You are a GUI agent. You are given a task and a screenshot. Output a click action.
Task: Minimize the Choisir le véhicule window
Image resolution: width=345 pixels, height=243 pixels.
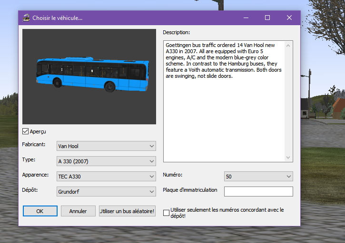coord(246,18)
